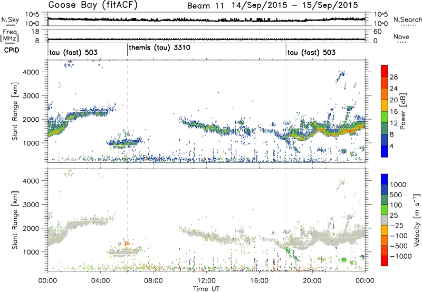Image resolution: width=422 pixels, height=292 pixels.
Task: Click the date range '14/Sep/2015 – 15/Sep/2015'
Action: pos(295,5)
